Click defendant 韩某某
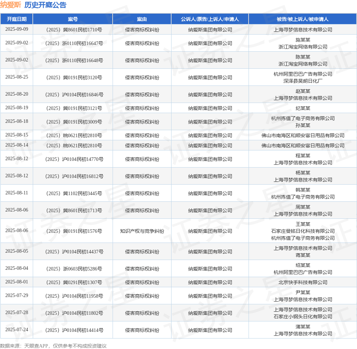357x349 pixels. coord(303,190)
